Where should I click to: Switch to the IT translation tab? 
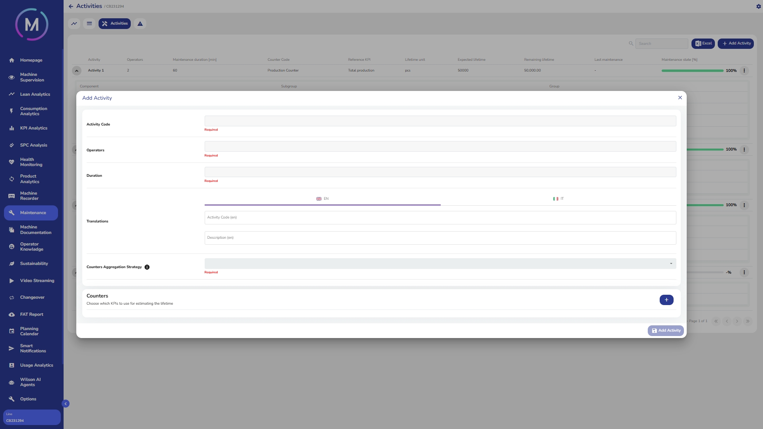click(x=558, y=199)
